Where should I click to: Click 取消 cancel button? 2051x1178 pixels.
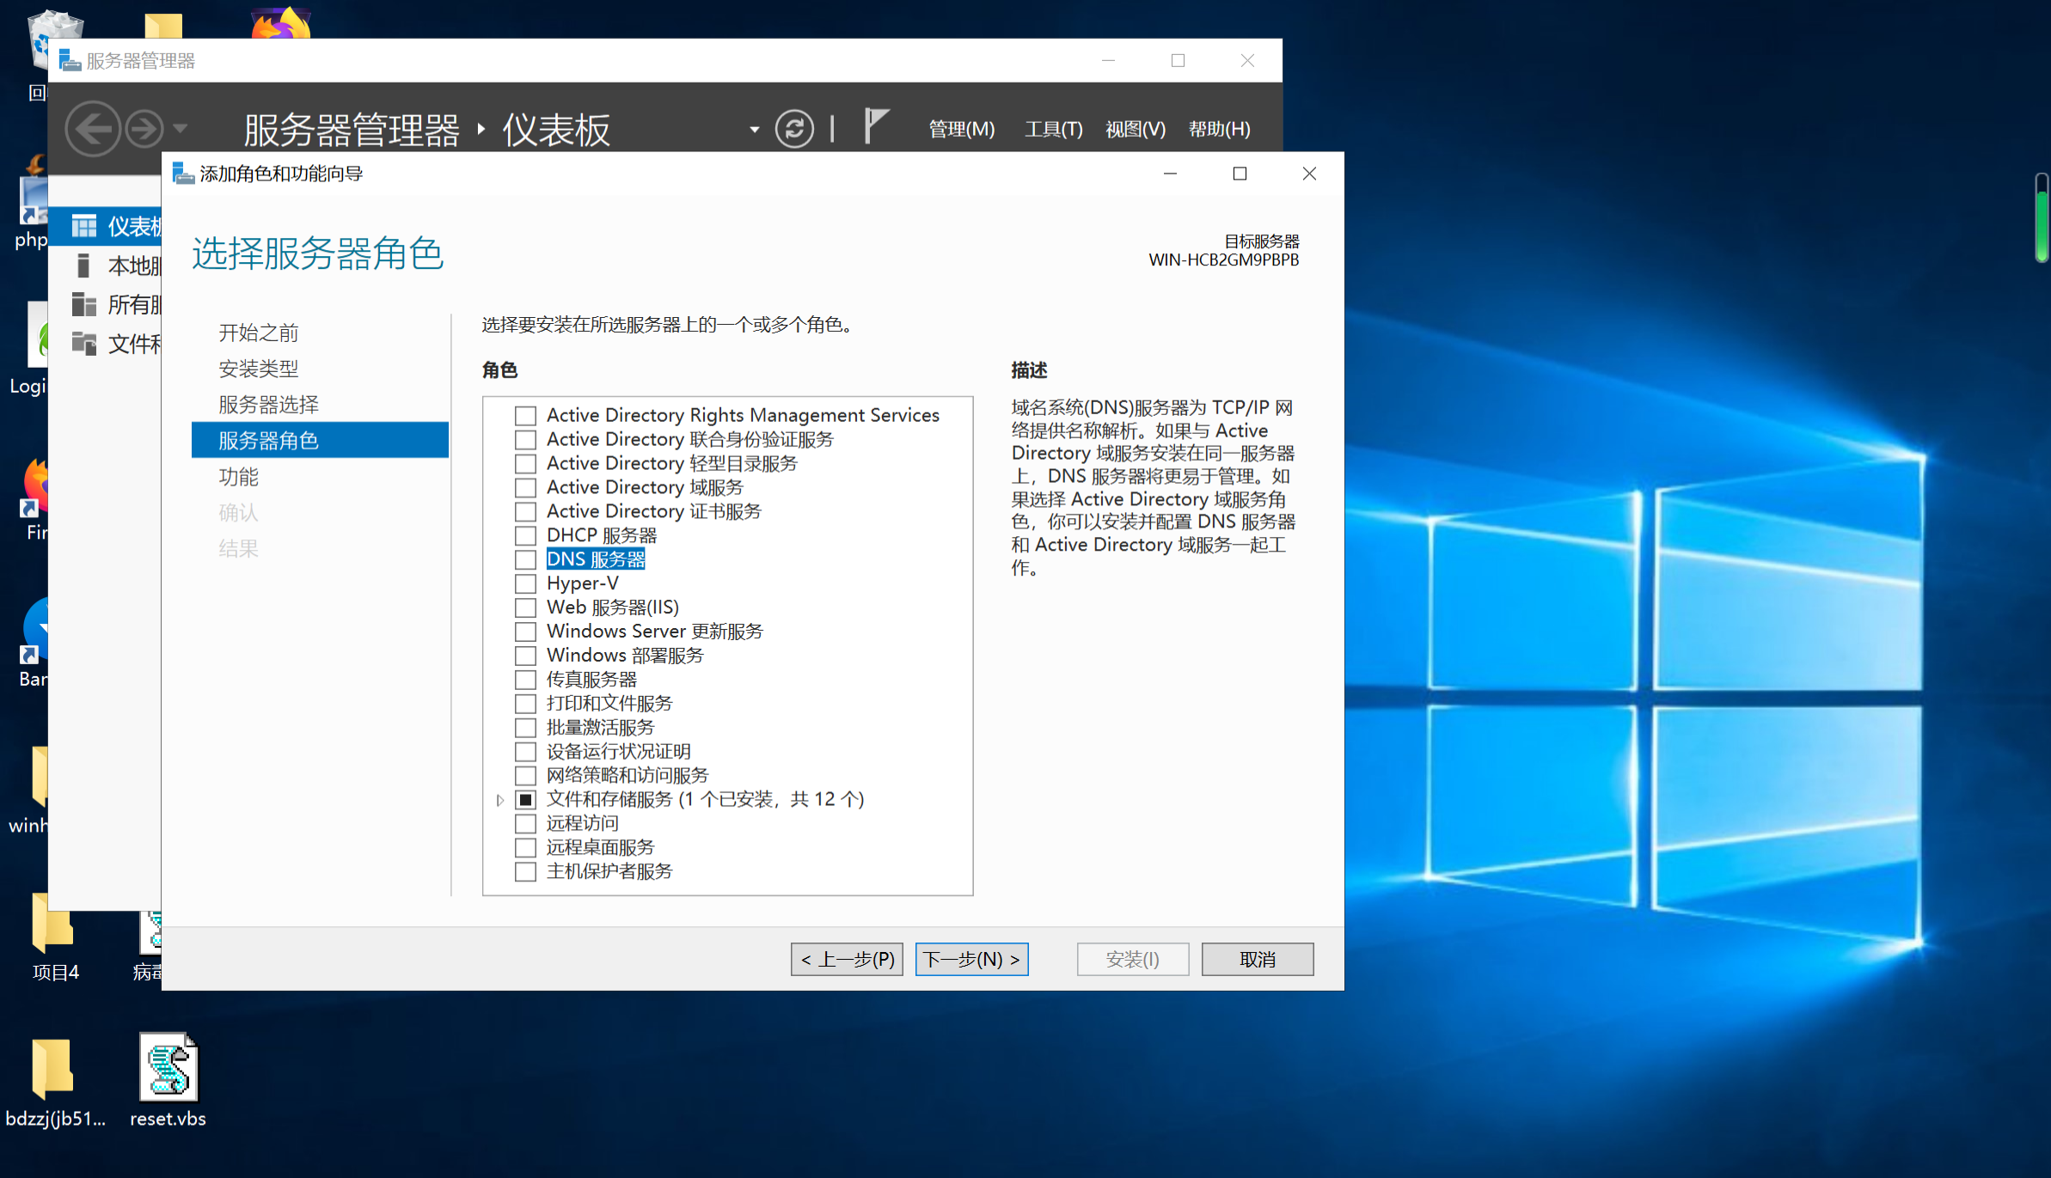(1258, 959)
